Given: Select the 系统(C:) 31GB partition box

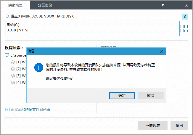Looking at the screenshot, I should coord(92,28).
